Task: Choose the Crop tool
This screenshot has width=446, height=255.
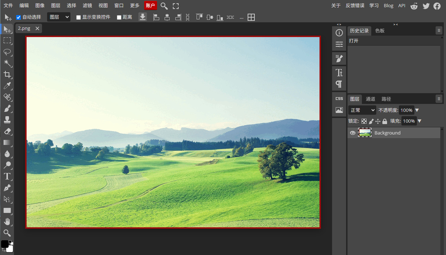Action: coord(7,74)
